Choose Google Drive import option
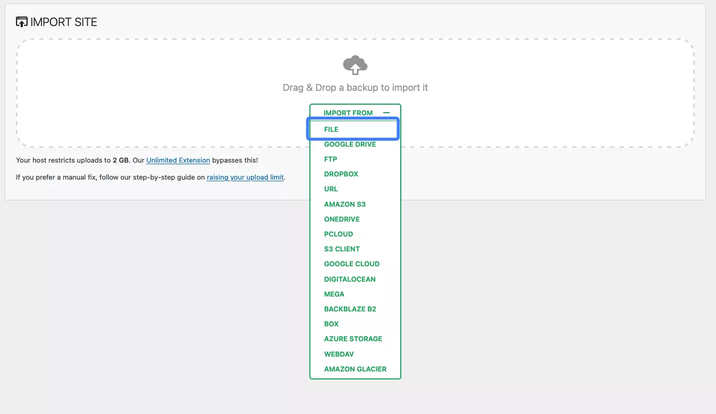 point(350,144)
